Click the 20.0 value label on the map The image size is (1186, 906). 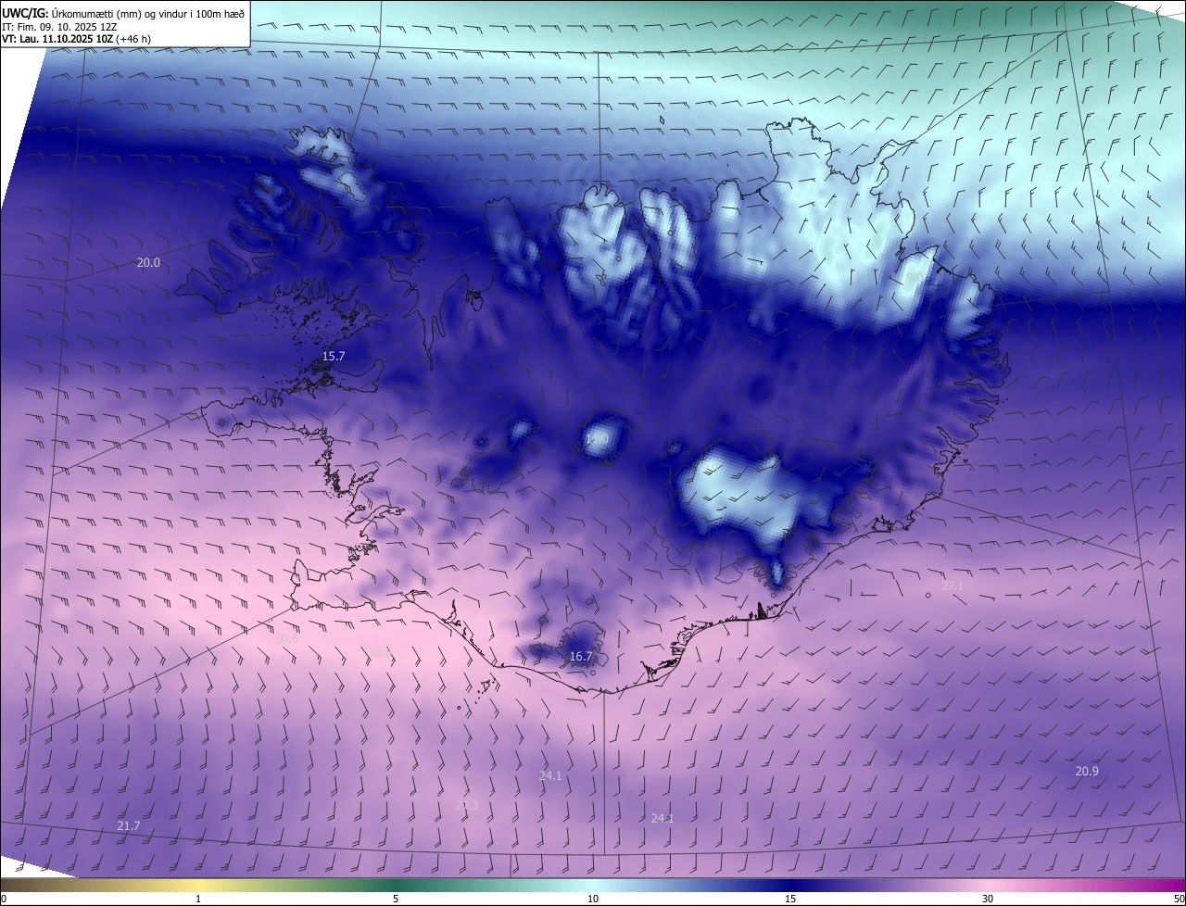148,263
